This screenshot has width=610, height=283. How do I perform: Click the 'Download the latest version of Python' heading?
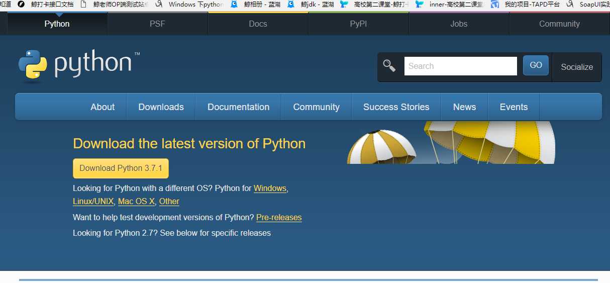[189, 144]
